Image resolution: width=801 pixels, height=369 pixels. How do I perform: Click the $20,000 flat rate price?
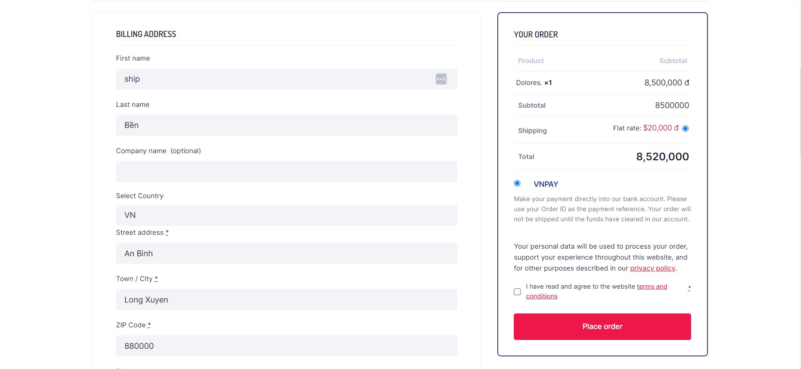point(660,128)
